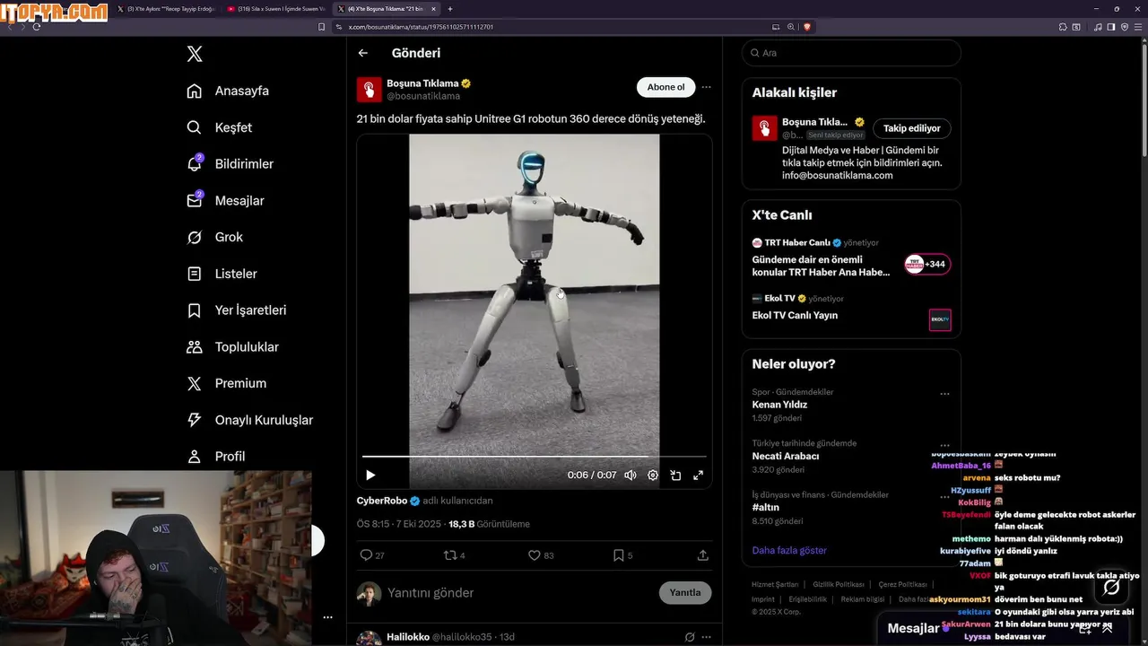Repost the post with 4 reposts

point(450,555)
